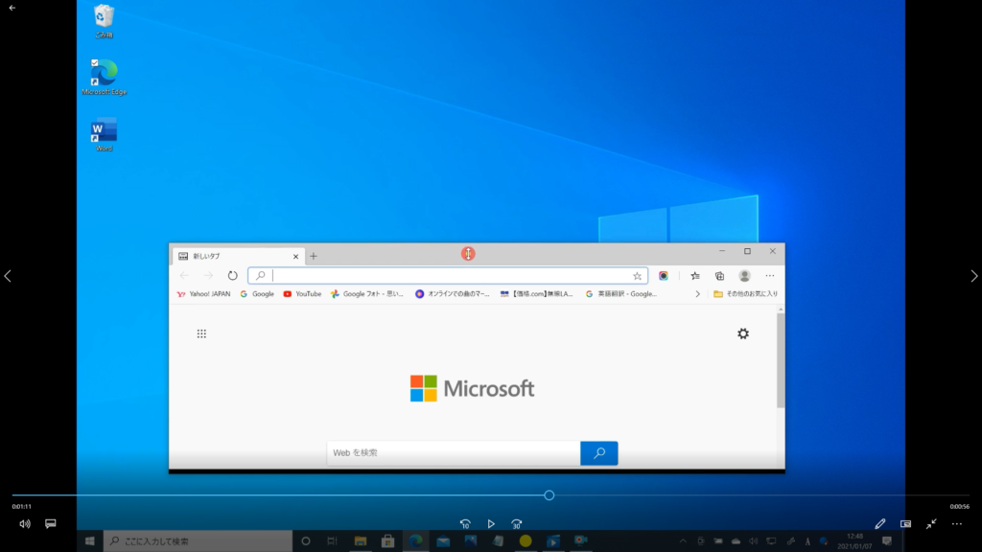The height and width of the screenshot is (552, 982).
Task: Go to the previous item arrow
Action: 8,276
